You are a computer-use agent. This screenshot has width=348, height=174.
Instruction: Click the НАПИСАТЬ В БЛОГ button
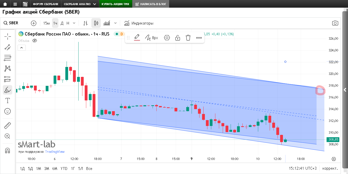[x=151, y=4]
